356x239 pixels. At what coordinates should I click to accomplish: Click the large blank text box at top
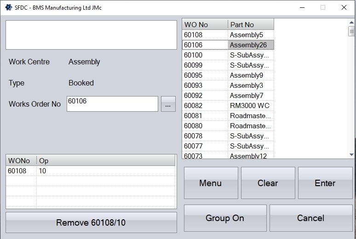coord(91,35)
